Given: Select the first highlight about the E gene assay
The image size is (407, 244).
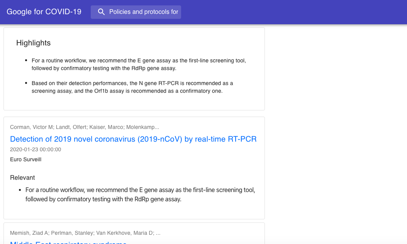Looking at the screenshot, I should [x=139, y=64].
